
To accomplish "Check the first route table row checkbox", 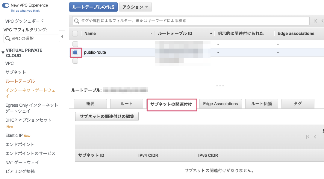I will coord(75,44).
